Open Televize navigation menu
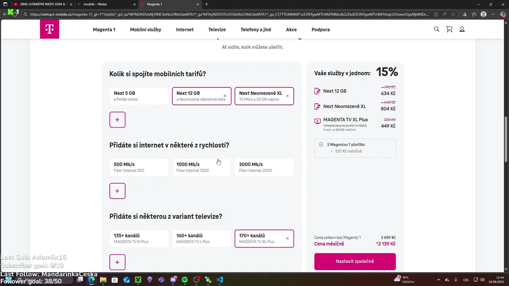This screenshot has width=509, height=286. (217, 29)
